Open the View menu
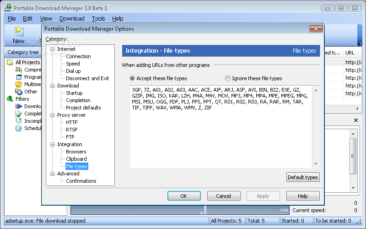 click(46, 18)
